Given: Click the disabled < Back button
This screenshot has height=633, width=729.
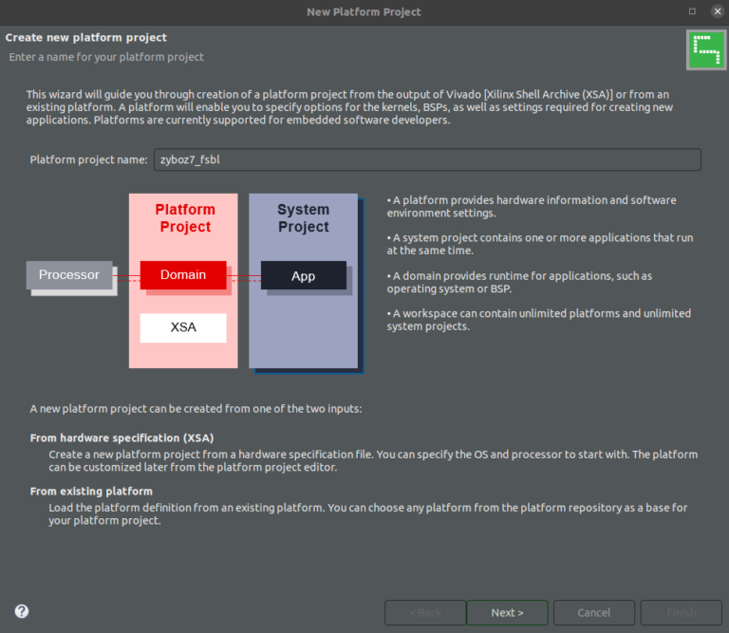Looking at the screenshot, I should (x=425, y=612).
